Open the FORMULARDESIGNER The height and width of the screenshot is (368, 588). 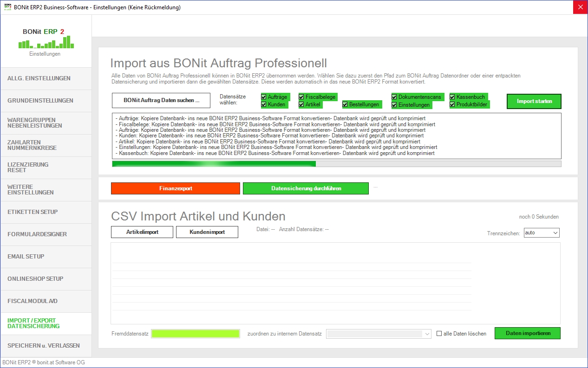click(x=46, y=234)
